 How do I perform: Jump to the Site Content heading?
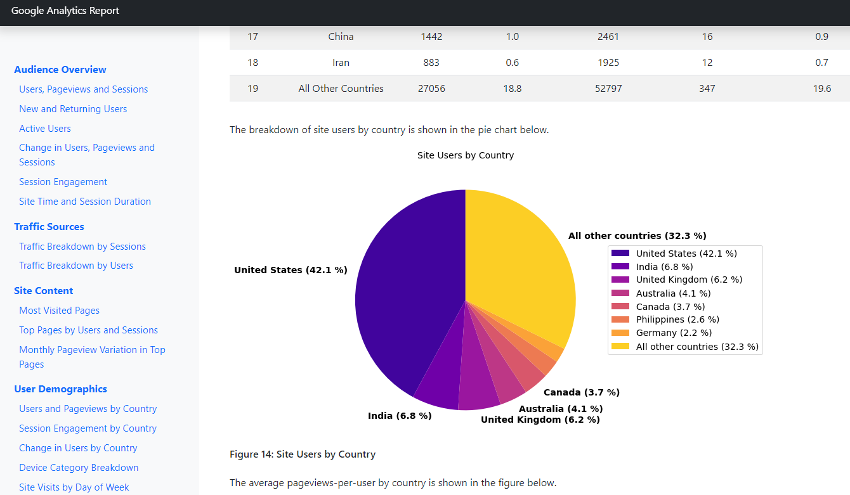(44, 291)
